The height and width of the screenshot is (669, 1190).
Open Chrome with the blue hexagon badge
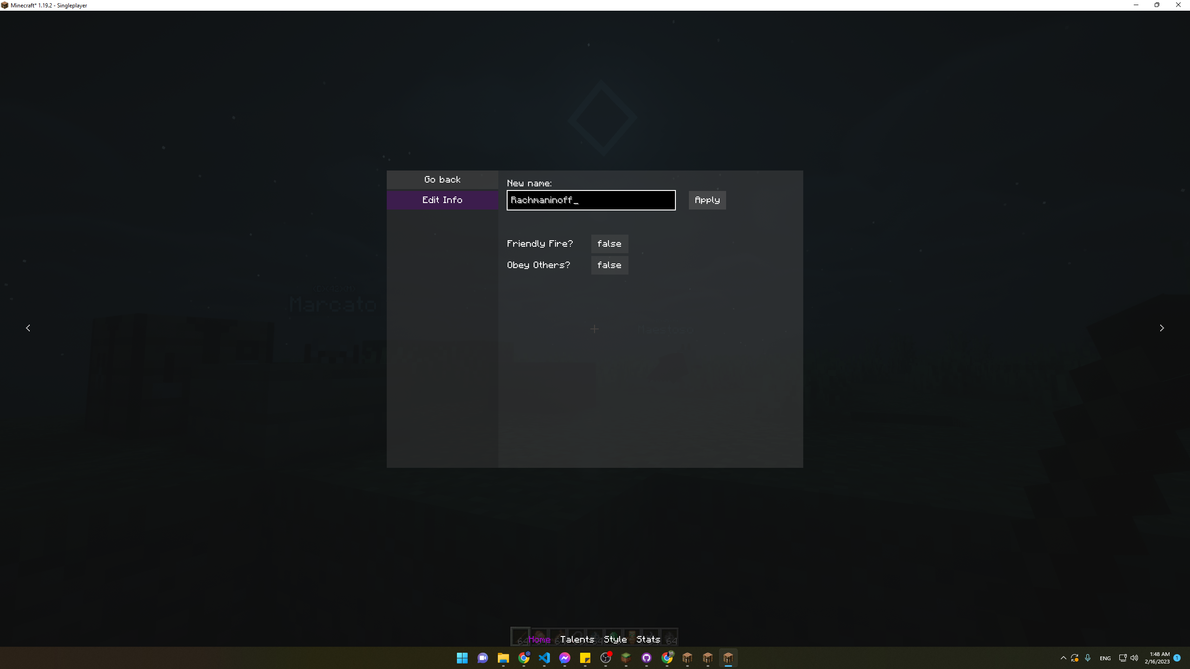[x=524, y=658]
